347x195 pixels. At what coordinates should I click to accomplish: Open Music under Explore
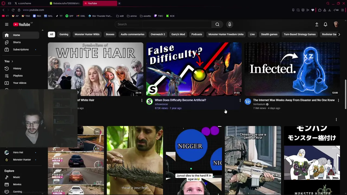(x=21, y=177)
